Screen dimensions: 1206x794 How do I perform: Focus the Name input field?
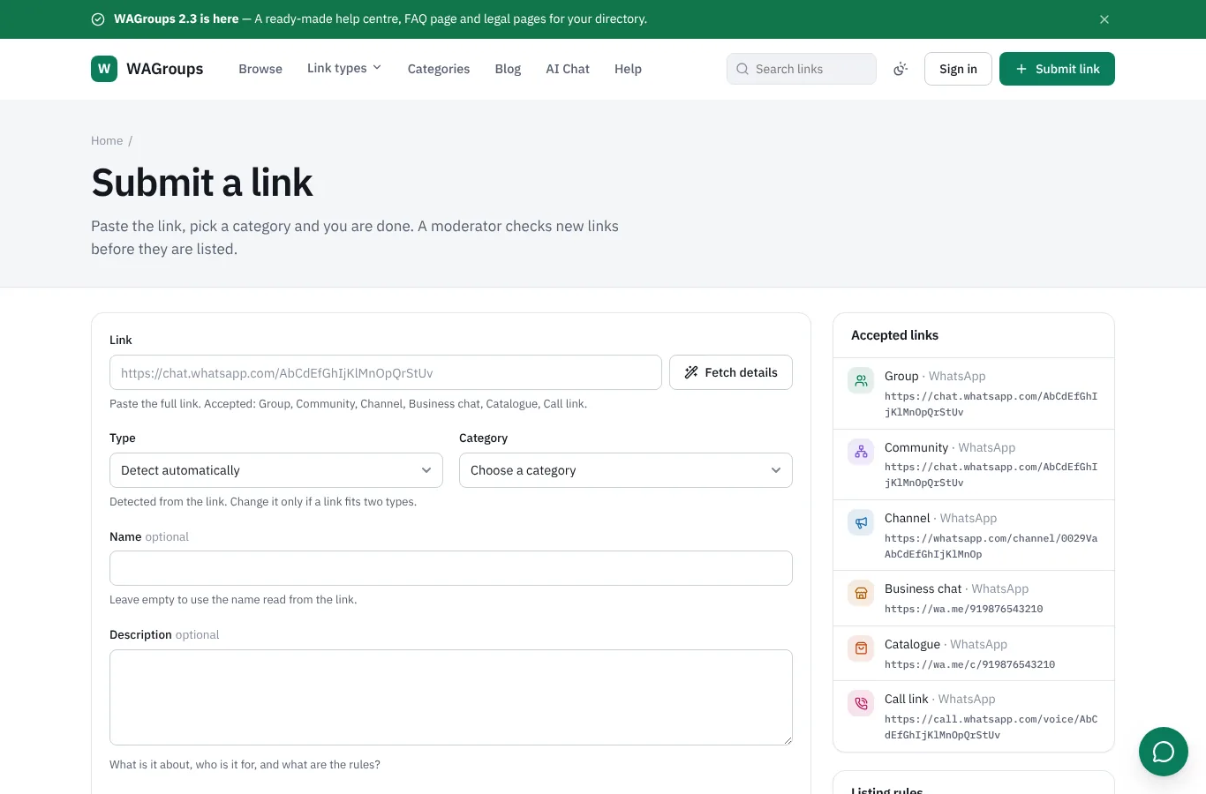[451, 568]
